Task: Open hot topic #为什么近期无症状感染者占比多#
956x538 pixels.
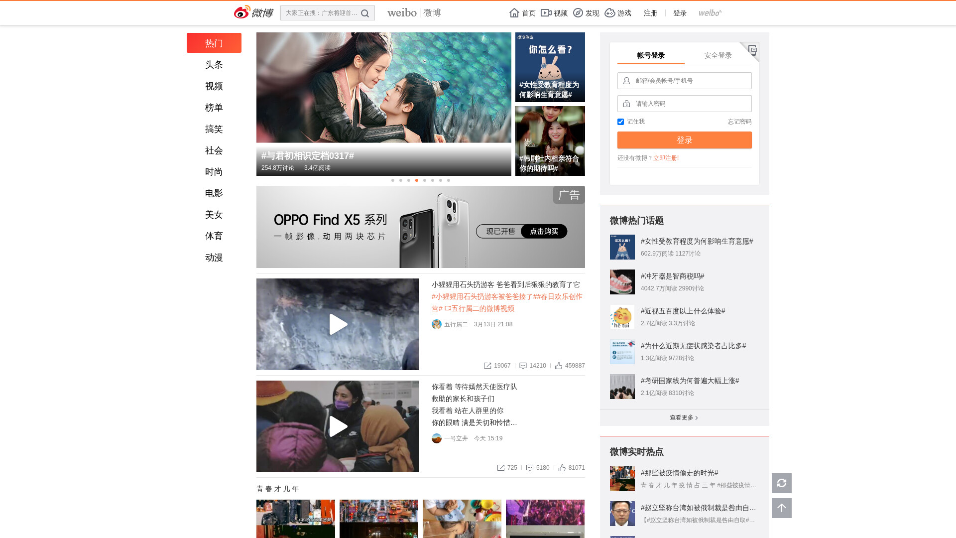Action: tap(693, 346)
